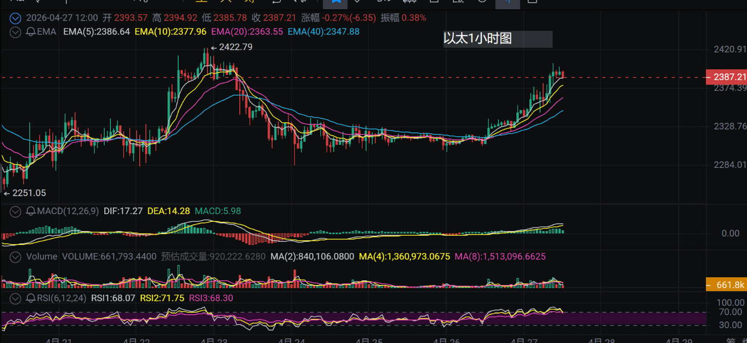Viewport: 747px width, 343px height.
Task: Collapse the RSI panel with its chevron
Action: coord(16,299)
